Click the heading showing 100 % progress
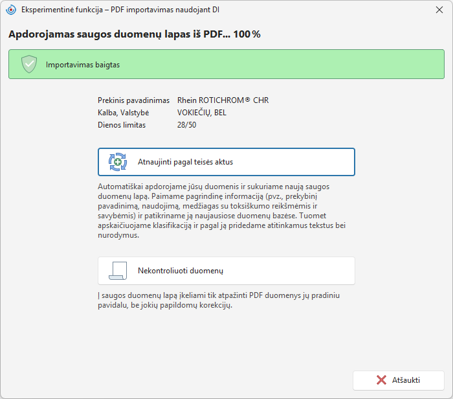 (135, 34)
